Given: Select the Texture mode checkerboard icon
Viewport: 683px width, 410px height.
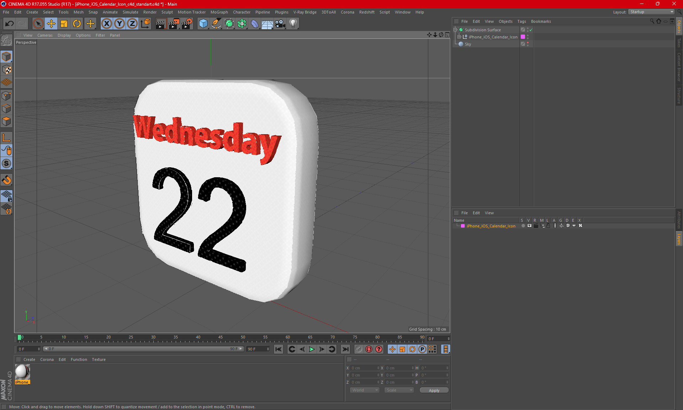Looking at the screenshot, I should tap(6, 70).
